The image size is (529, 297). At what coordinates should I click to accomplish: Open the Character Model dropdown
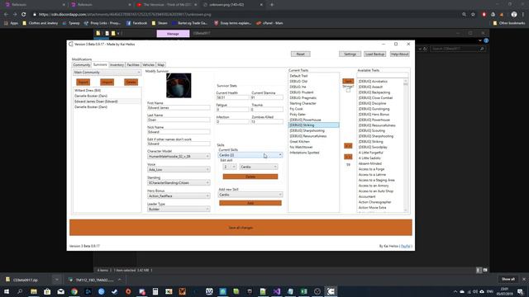[x=179, y=156]
